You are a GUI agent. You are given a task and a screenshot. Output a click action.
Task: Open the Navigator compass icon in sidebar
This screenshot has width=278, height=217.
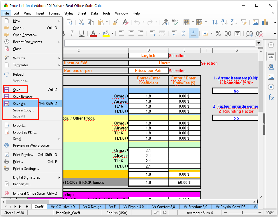click(271, 87)
